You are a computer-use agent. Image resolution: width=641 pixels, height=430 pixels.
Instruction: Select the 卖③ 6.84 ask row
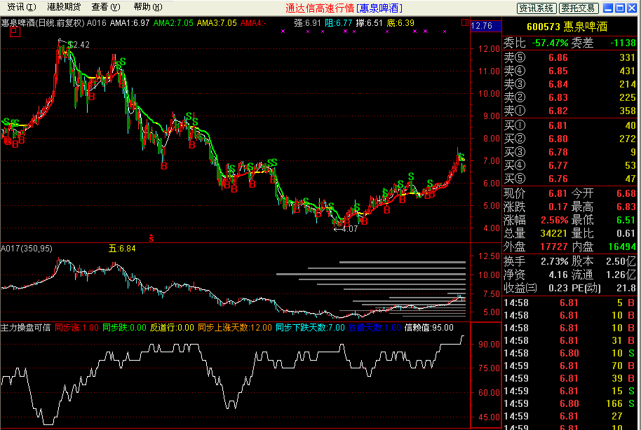click(x=569, y=84)
